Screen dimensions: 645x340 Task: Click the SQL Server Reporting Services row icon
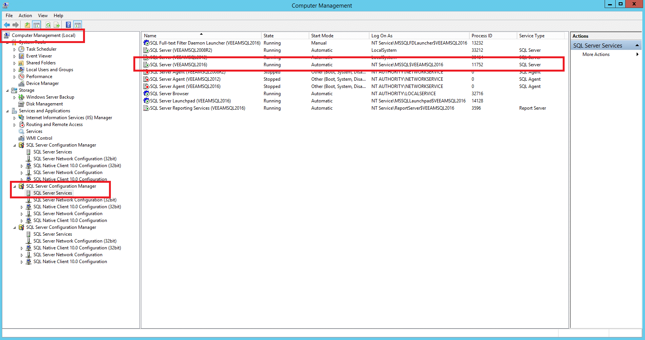pyautogui.click(x=146, y=108)
